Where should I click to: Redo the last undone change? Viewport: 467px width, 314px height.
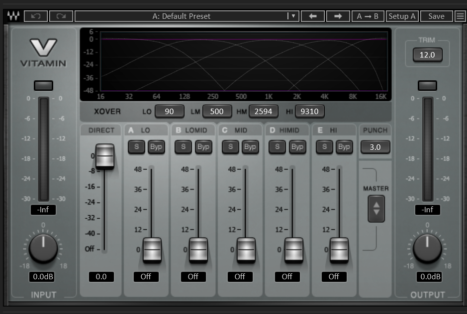61,16
